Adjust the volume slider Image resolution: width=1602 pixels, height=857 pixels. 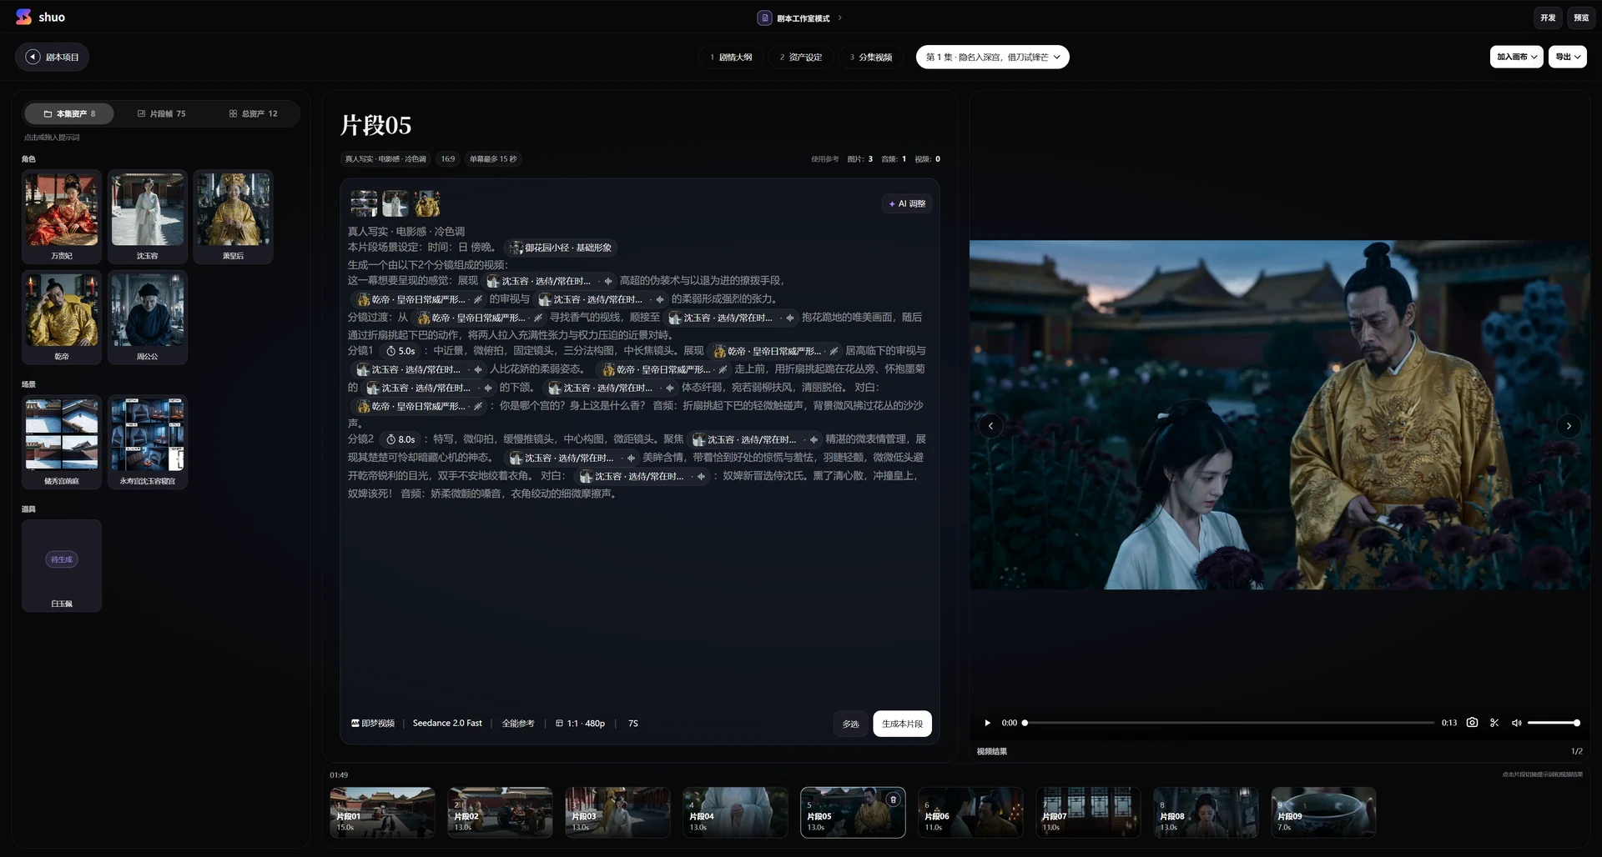[x=1554, y=723]
